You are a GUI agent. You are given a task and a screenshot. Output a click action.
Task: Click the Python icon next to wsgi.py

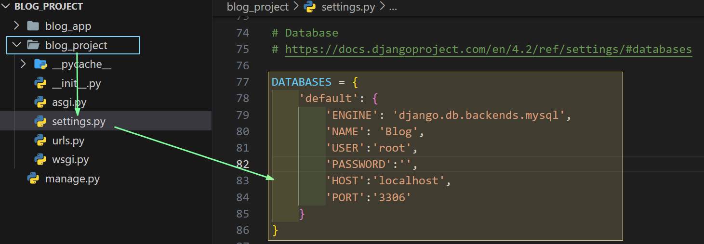40,159
